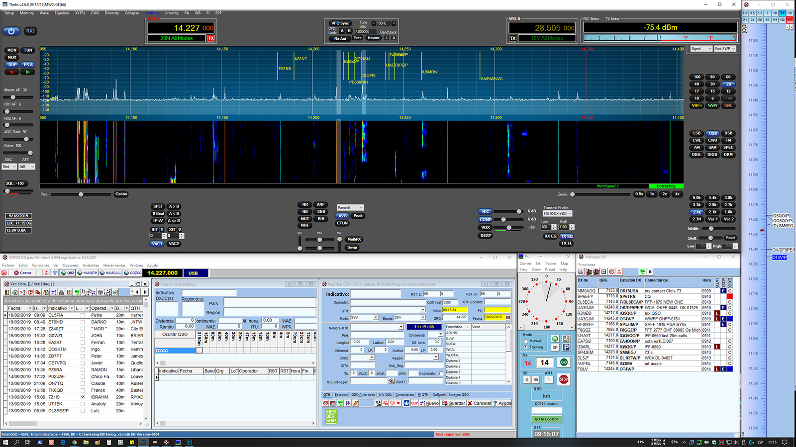Open the AGC Med dropdown
This screenshot has width=796, height=447.
[9, 167]
